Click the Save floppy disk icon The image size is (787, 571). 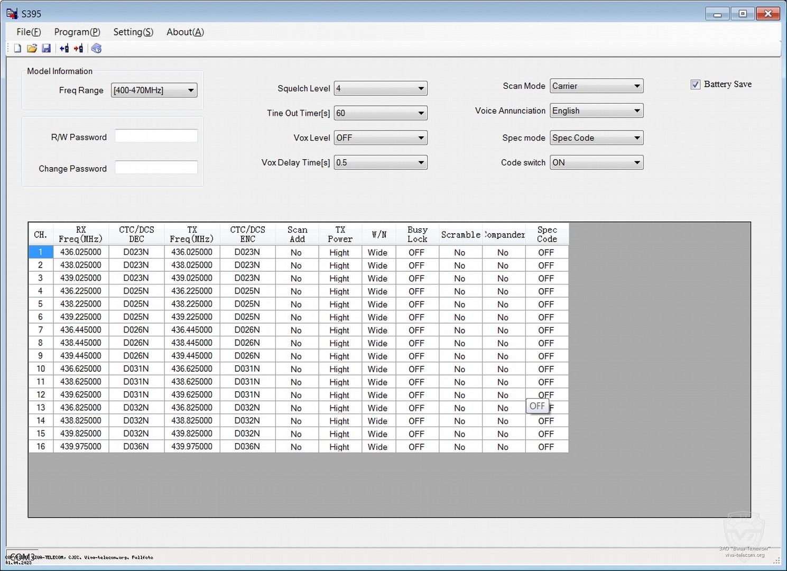(x=47, y=49)
